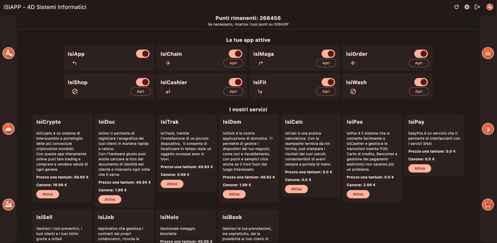
Task: Click the top-right orange profile avatar
Action: pyautogui.click(x=489, y=7)
